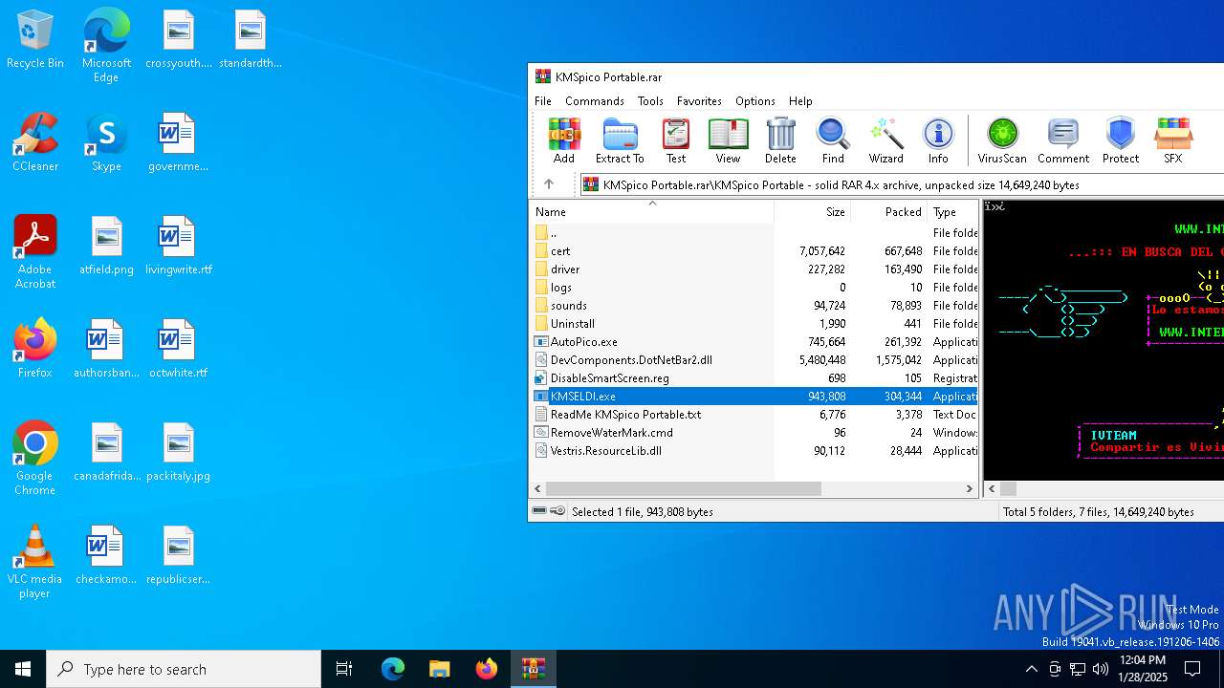Click file list horizontal scrollbar right arrow

(x=970, y=488)
